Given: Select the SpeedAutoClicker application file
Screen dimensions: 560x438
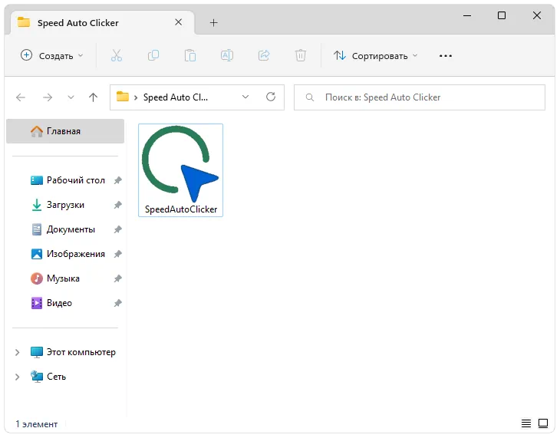Looking at the screenshot, I should pos(181,170).
